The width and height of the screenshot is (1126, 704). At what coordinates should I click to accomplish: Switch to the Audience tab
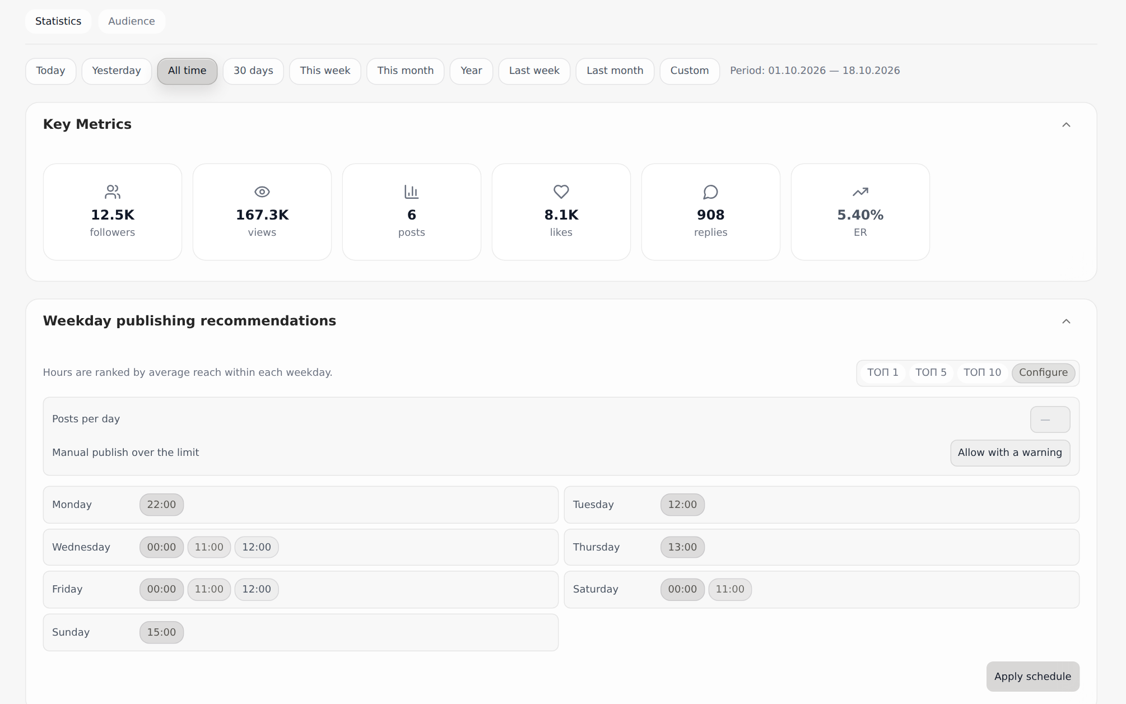coord(132,21)
